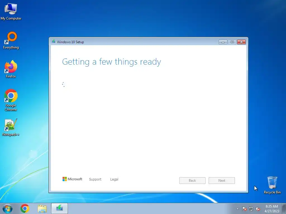Close the Windows 10 Setup window
286x214 pixels.
pos(242,42)
